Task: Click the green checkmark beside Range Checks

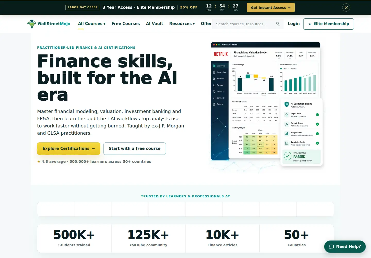Action: point(317,134)
